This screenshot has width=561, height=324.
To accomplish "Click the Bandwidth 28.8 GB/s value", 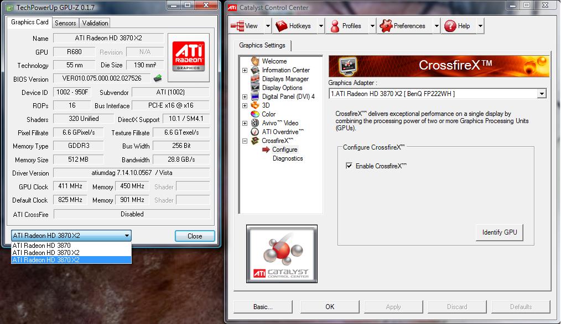I will [181, 160].
